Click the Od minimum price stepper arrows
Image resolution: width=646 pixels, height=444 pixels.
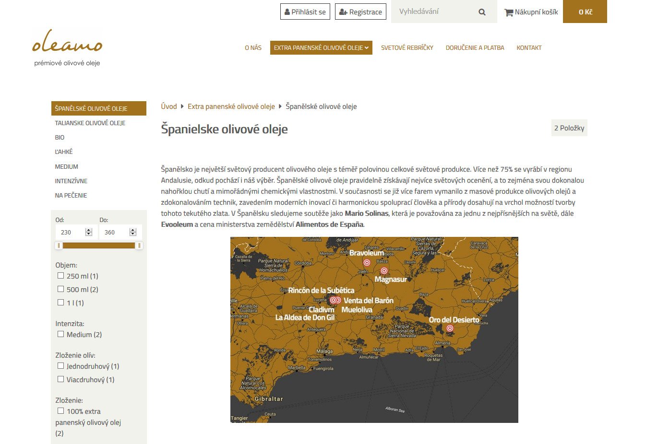[x=88, y=232]
